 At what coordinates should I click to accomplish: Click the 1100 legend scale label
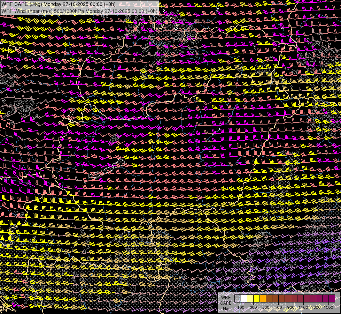[303, 307]
